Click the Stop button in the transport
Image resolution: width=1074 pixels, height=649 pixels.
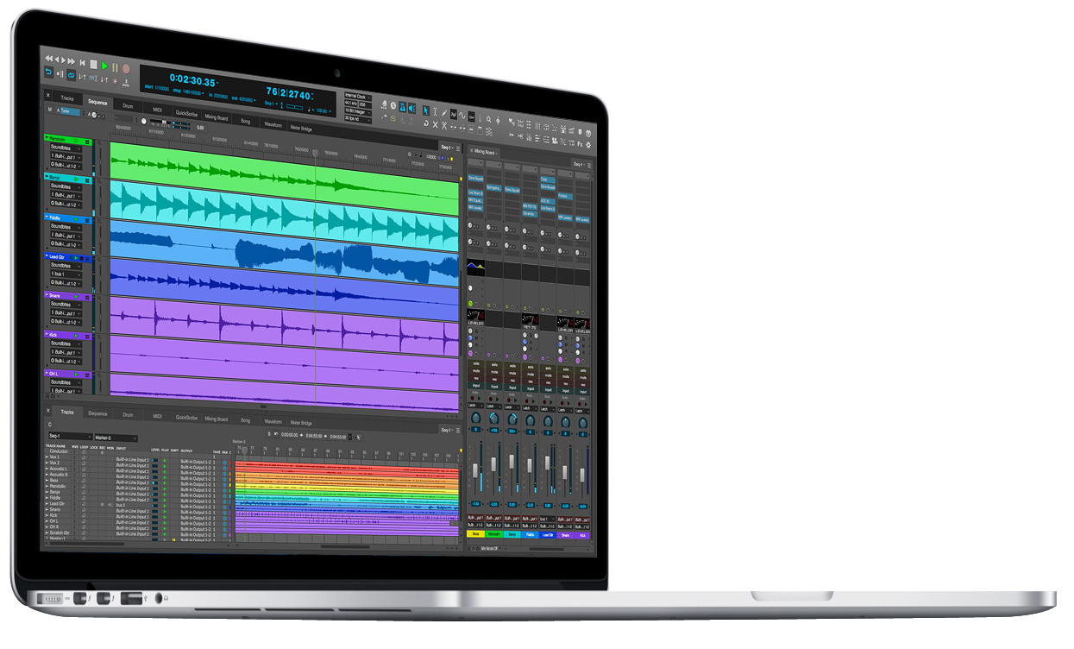tap(93, 64)
